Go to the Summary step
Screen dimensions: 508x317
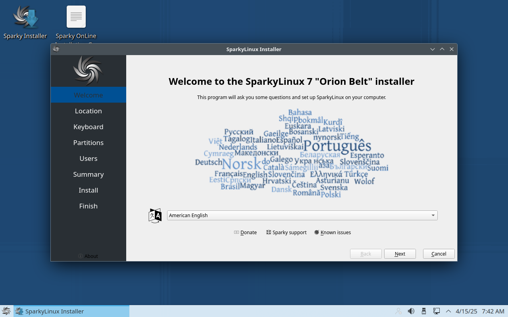tap(89, 174)
